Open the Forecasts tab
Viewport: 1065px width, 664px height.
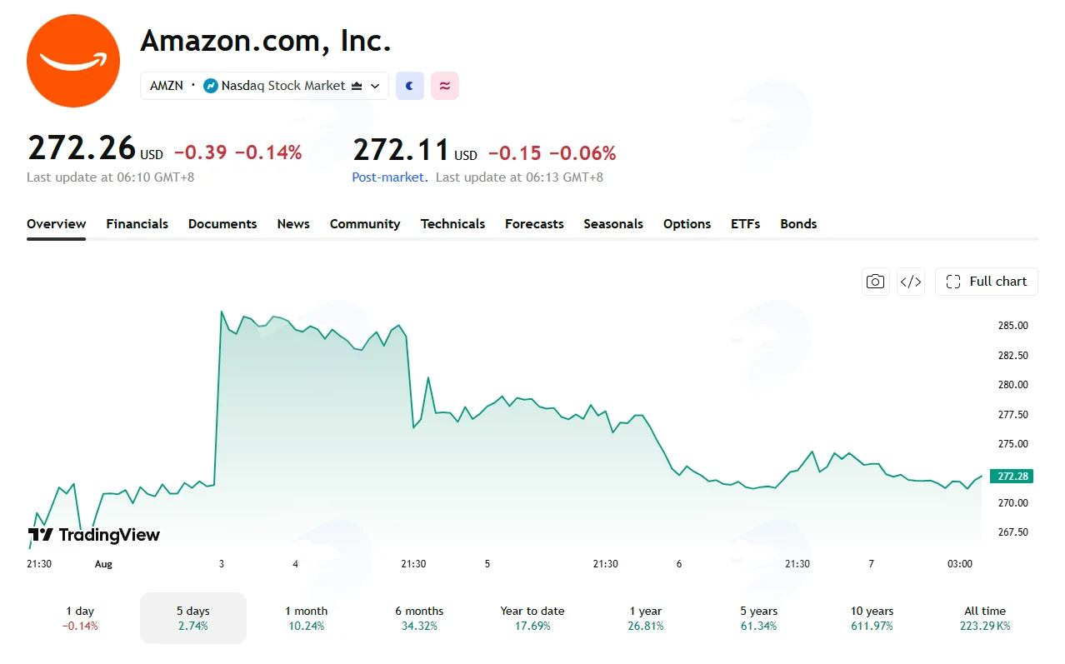pyautogui.click(x=534, y=224)
